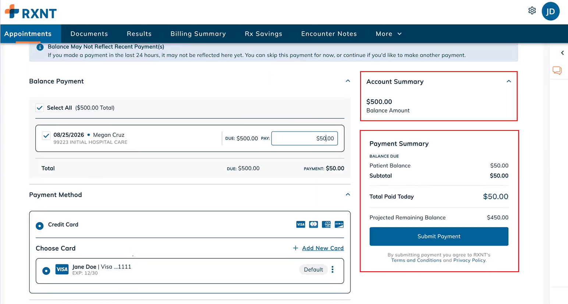Open the settings gear icon
This screenshot has width=568, height=304.
coord(532,11)
